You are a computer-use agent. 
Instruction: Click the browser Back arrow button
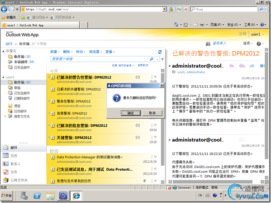click(4, 9)
